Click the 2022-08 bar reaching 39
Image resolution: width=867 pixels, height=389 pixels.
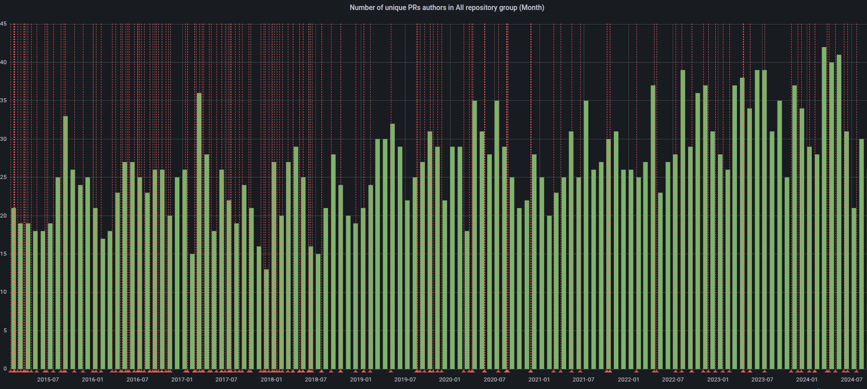click(x=683, y=220)
